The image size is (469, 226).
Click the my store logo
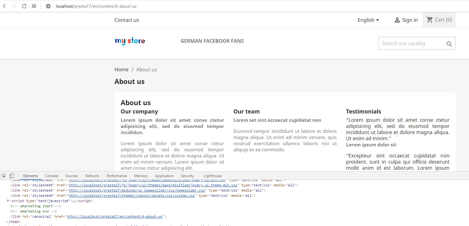[130, 41]
